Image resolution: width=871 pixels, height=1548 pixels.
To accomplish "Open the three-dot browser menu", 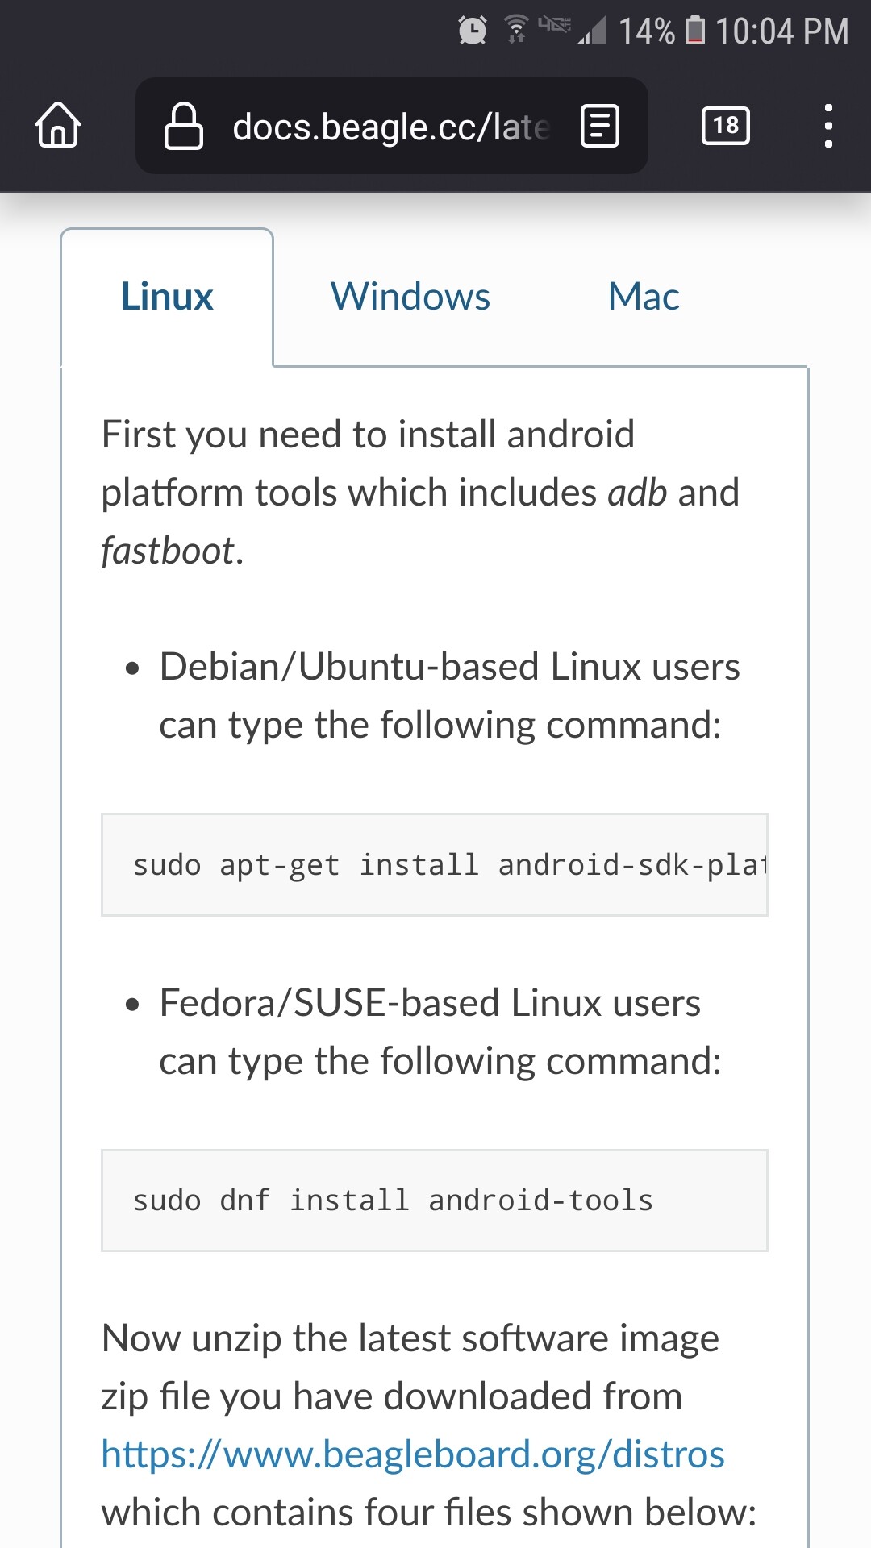I will point(828,126).
